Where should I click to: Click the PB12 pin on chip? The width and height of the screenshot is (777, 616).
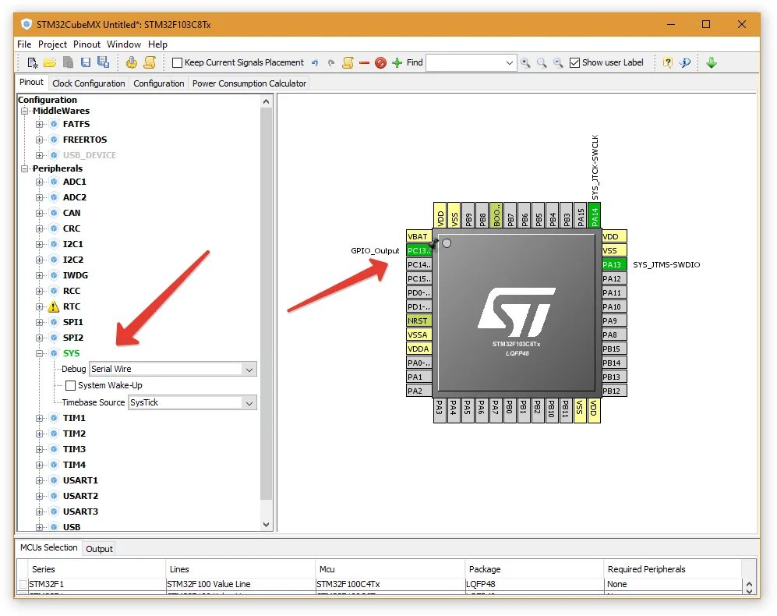click(614, 391)
